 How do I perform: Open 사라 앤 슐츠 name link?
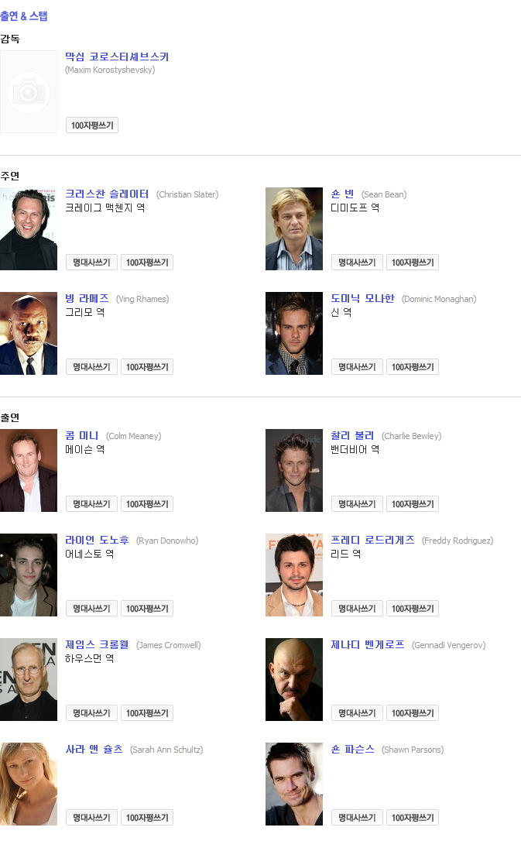tap(94, 749)
